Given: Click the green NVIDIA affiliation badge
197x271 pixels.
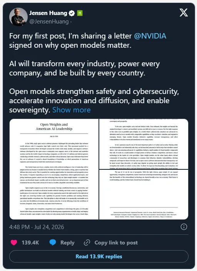Looking at the screenshot, I should tap(80, 13).
